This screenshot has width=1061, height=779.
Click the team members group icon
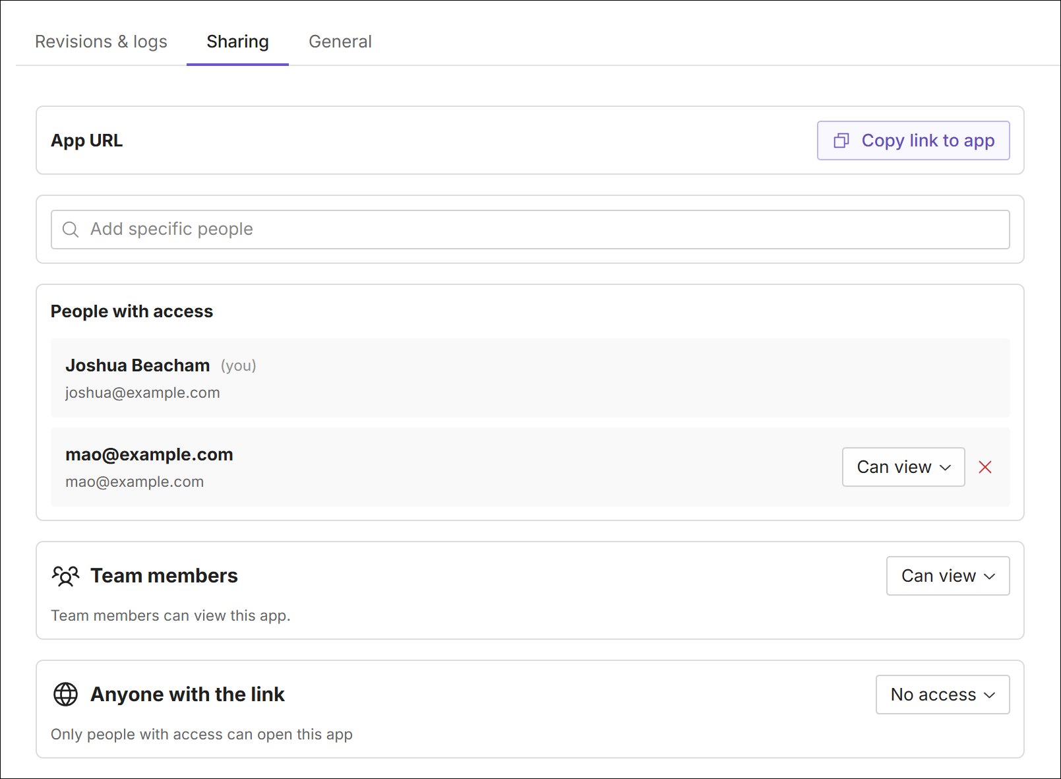(x=65, y=575)
